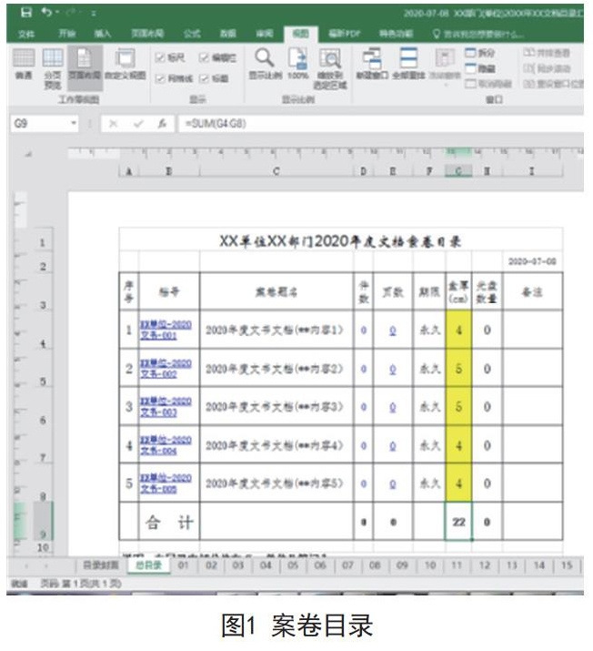Open the Name Box dropdown showing G9
The width and height of the screenshot is (593, 651).
[x=73, y=123]
